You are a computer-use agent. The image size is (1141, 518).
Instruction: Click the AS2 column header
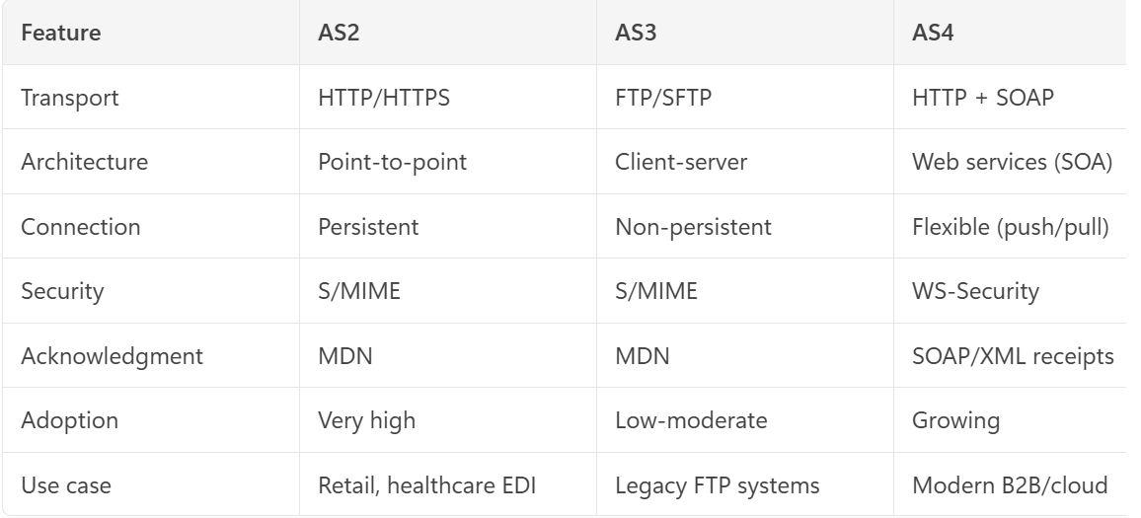(x=339, y=33)
